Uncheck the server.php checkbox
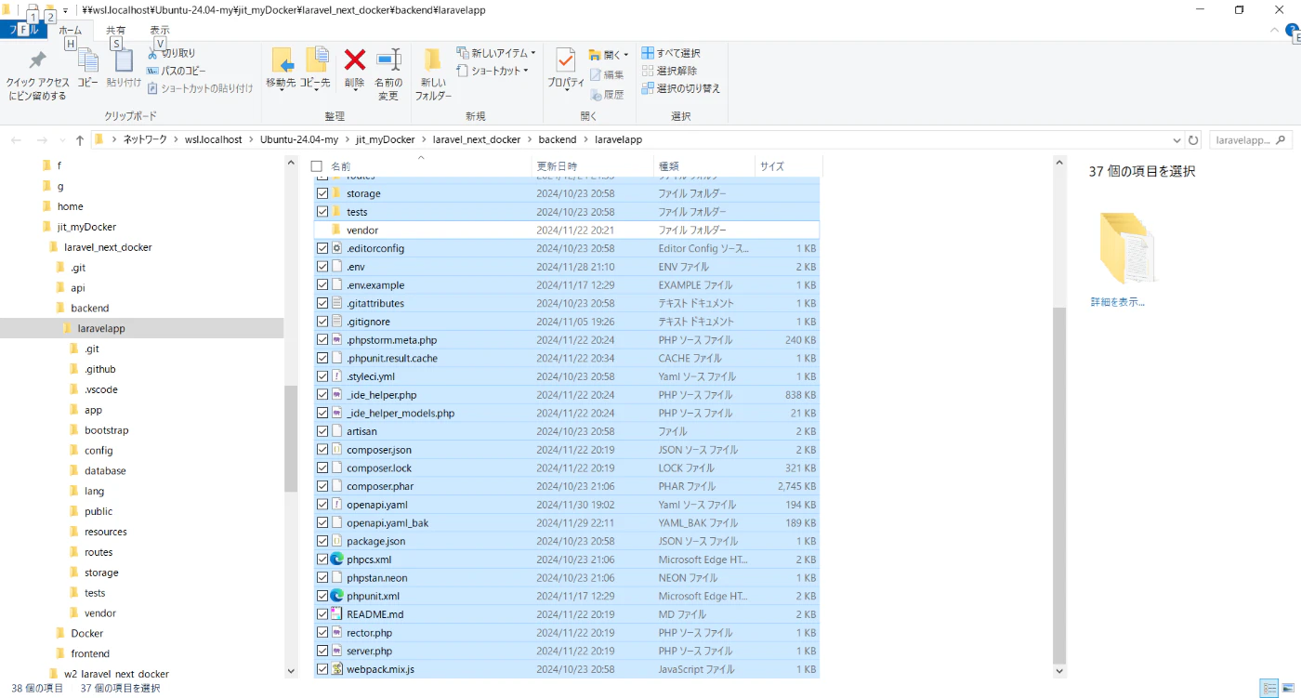Screen dimensions: 1301x698 click(x=322, y=652)
